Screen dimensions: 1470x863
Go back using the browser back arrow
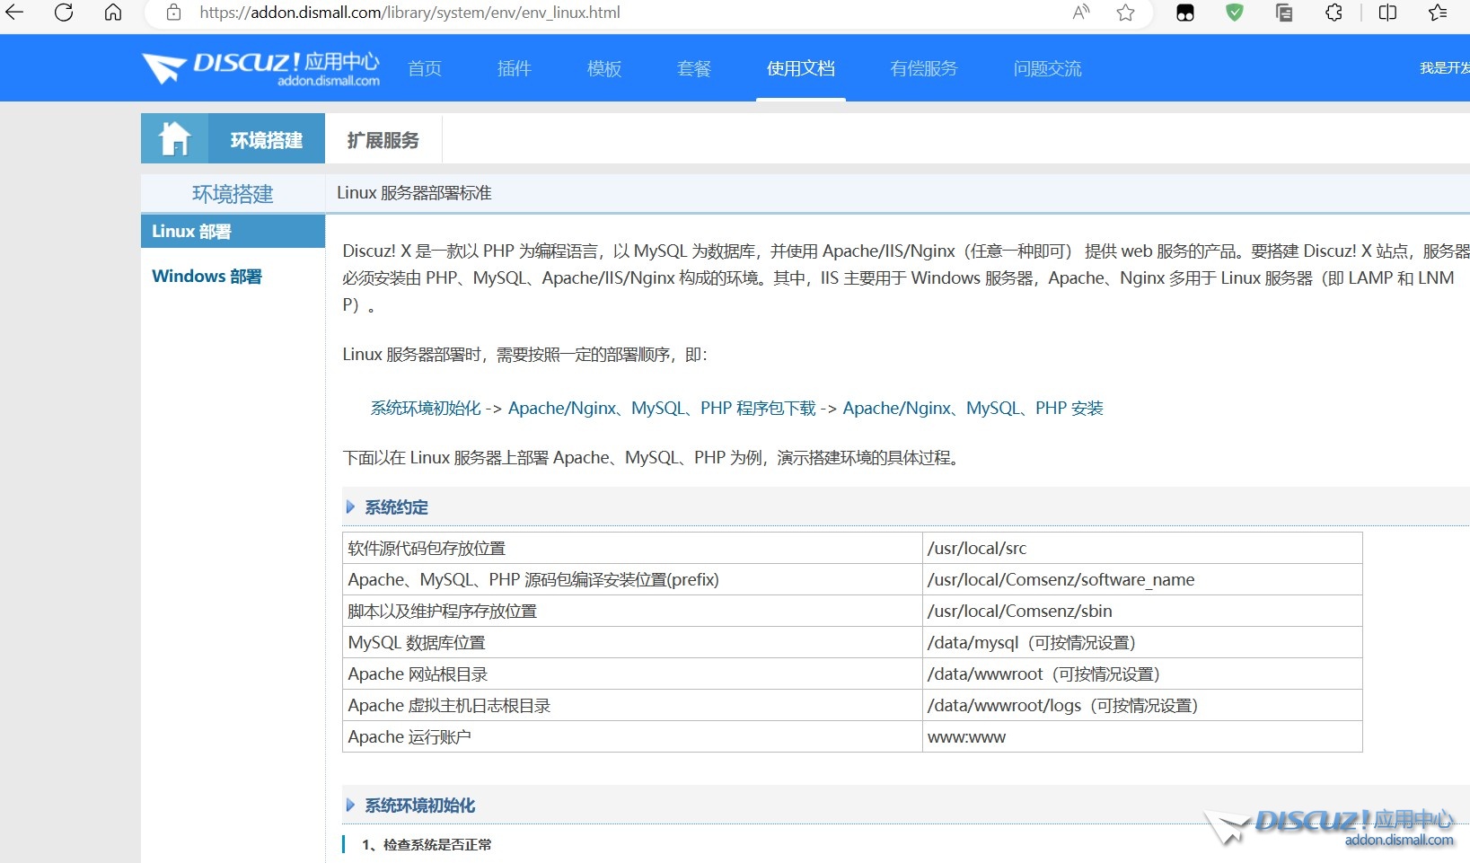(14, 13)
